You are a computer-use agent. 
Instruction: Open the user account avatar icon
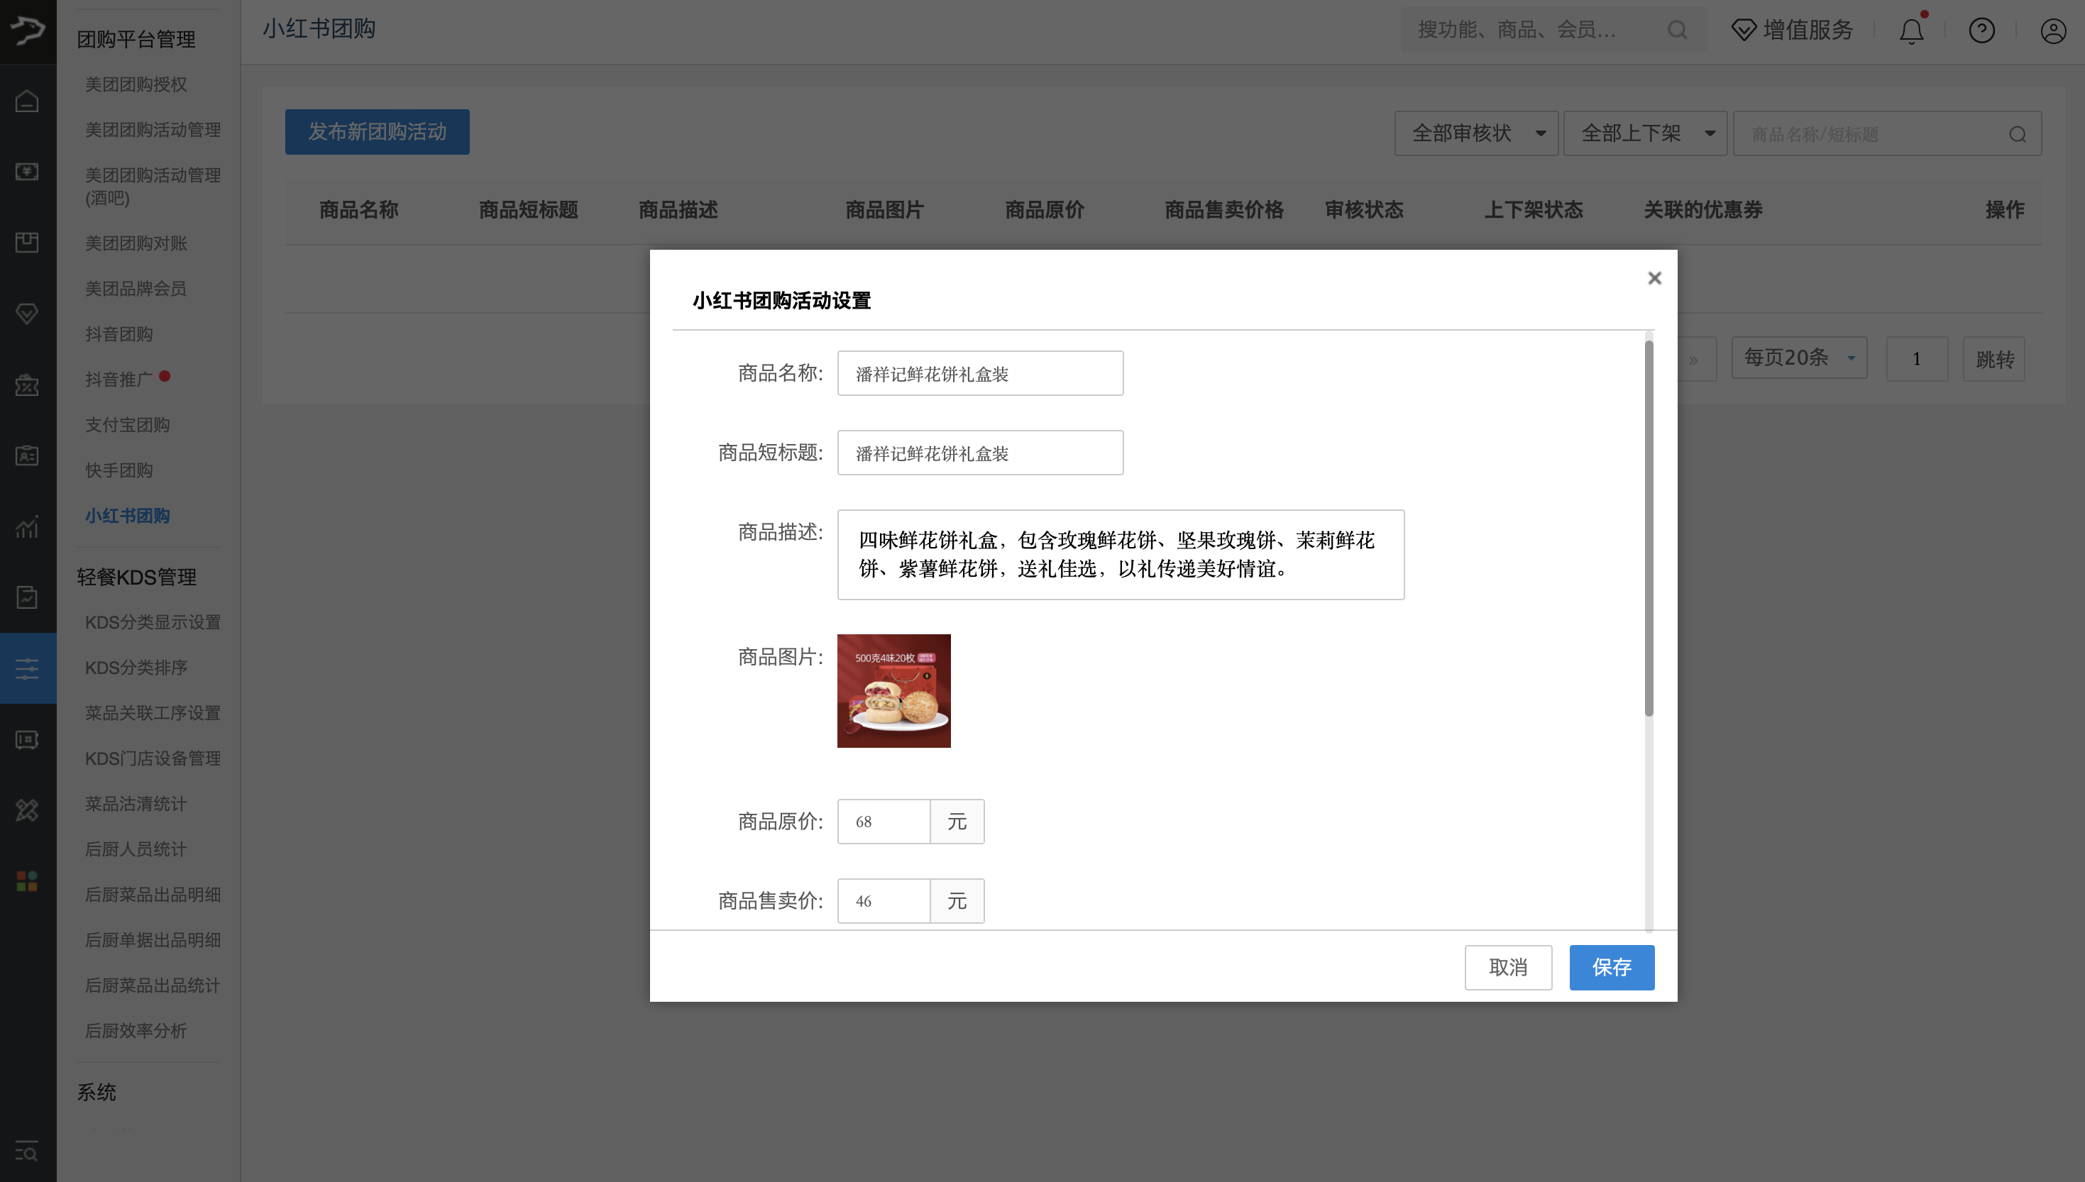[2052, 30]
